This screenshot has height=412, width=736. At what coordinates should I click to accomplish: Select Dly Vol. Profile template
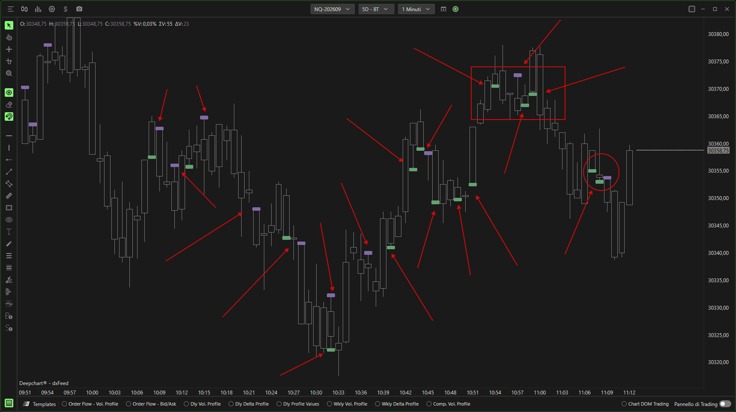[202, 404]
